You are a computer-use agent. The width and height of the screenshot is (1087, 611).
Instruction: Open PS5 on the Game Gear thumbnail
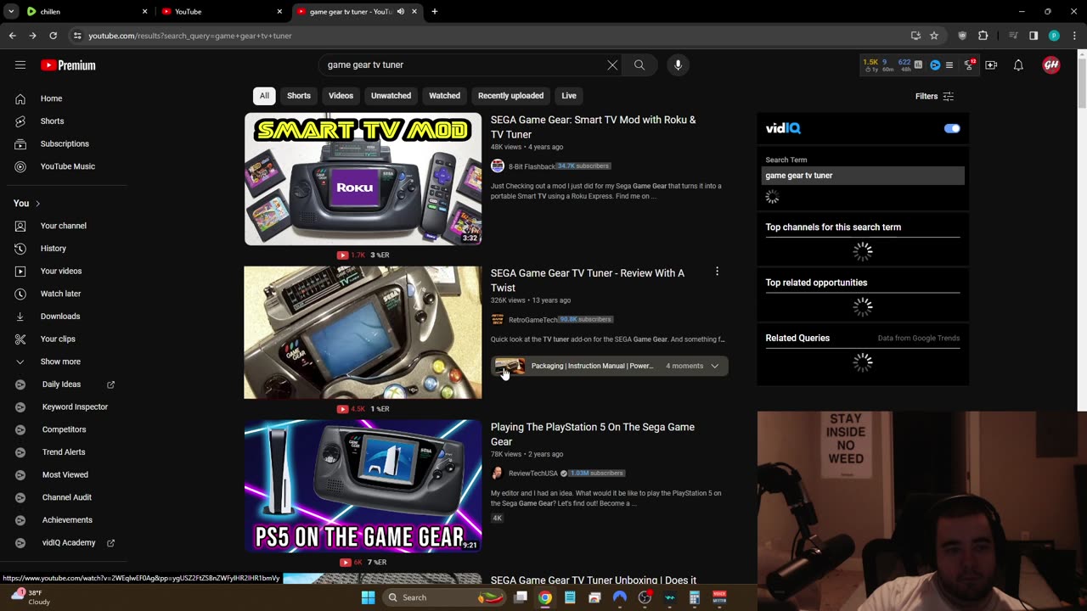pos(363,486)
